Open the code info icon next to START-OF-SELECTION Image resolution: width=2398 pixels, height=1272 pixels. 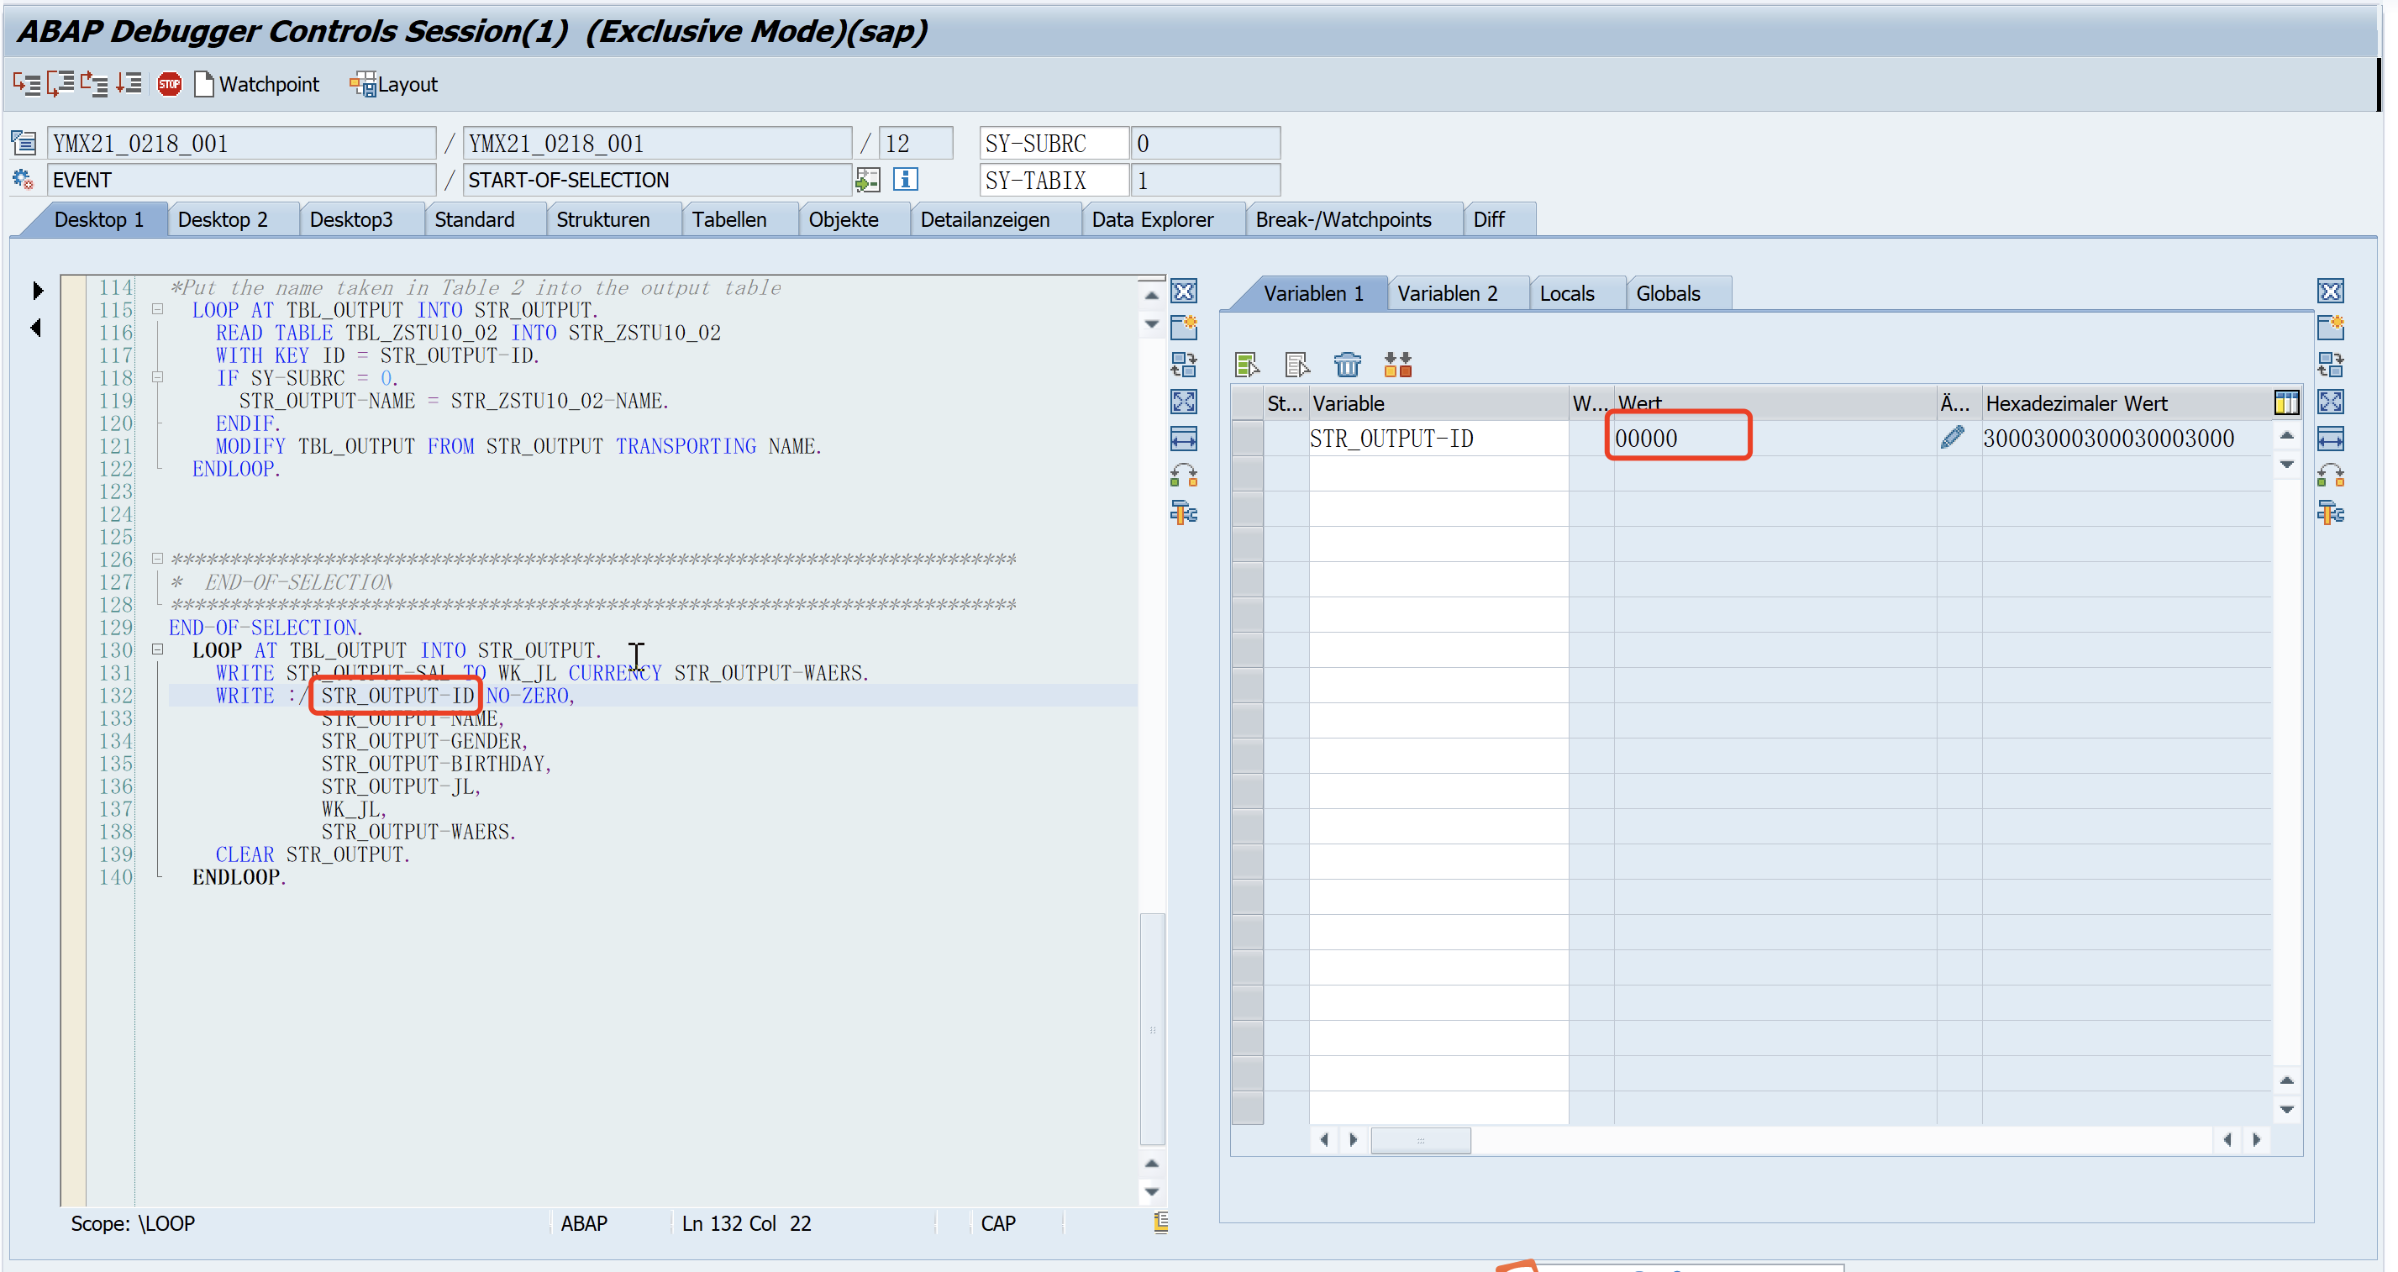tap(904, 179)
